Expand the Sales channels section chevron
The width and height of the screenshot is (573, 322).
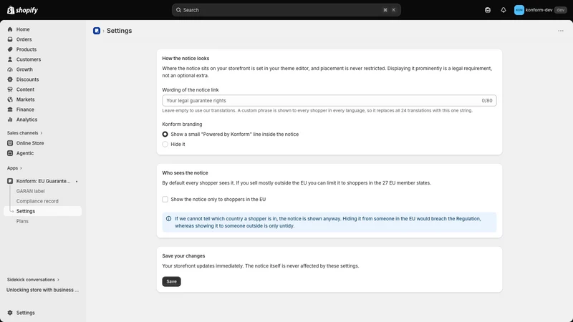point(42,133)
